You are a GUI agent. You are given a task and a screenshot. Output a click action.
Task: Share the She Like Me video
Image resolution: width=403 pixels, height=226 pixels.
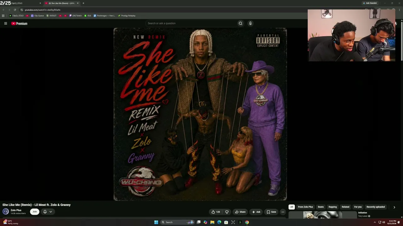pos(240,212)
